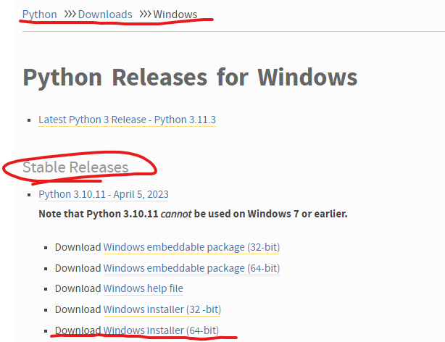Download Windows embeddable package (32-bit)

(x=191, y=247)
